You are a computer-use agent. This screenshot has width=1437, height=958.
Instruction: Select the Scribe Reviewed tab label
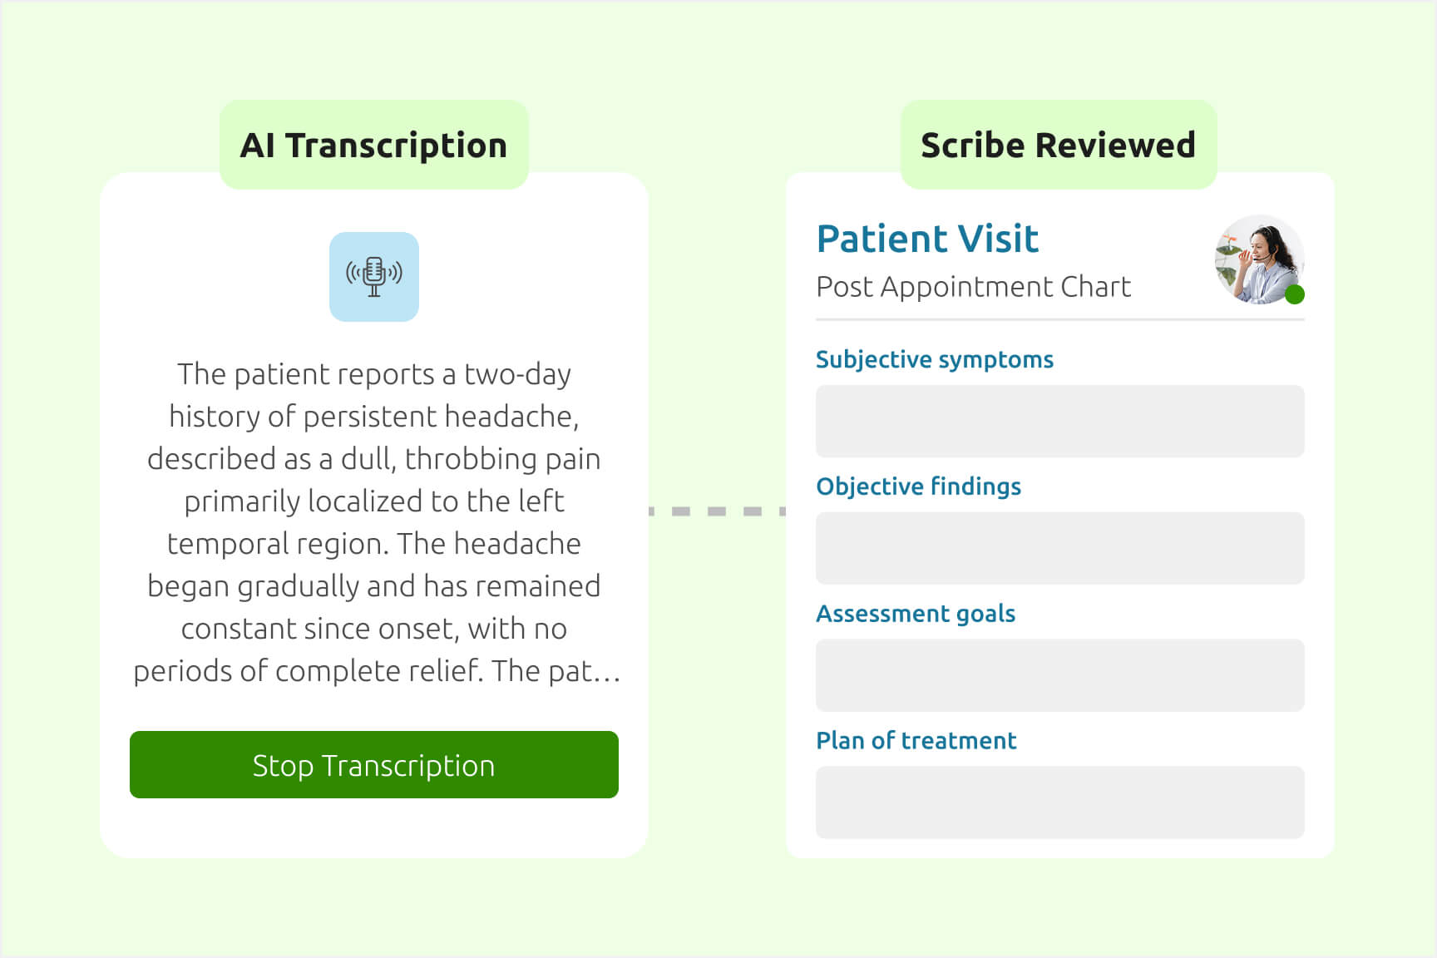click(1059, 145)
